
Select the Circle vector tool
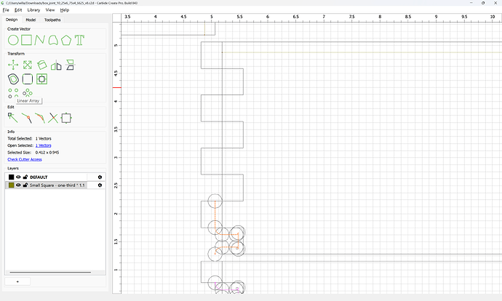click(13, 40)
